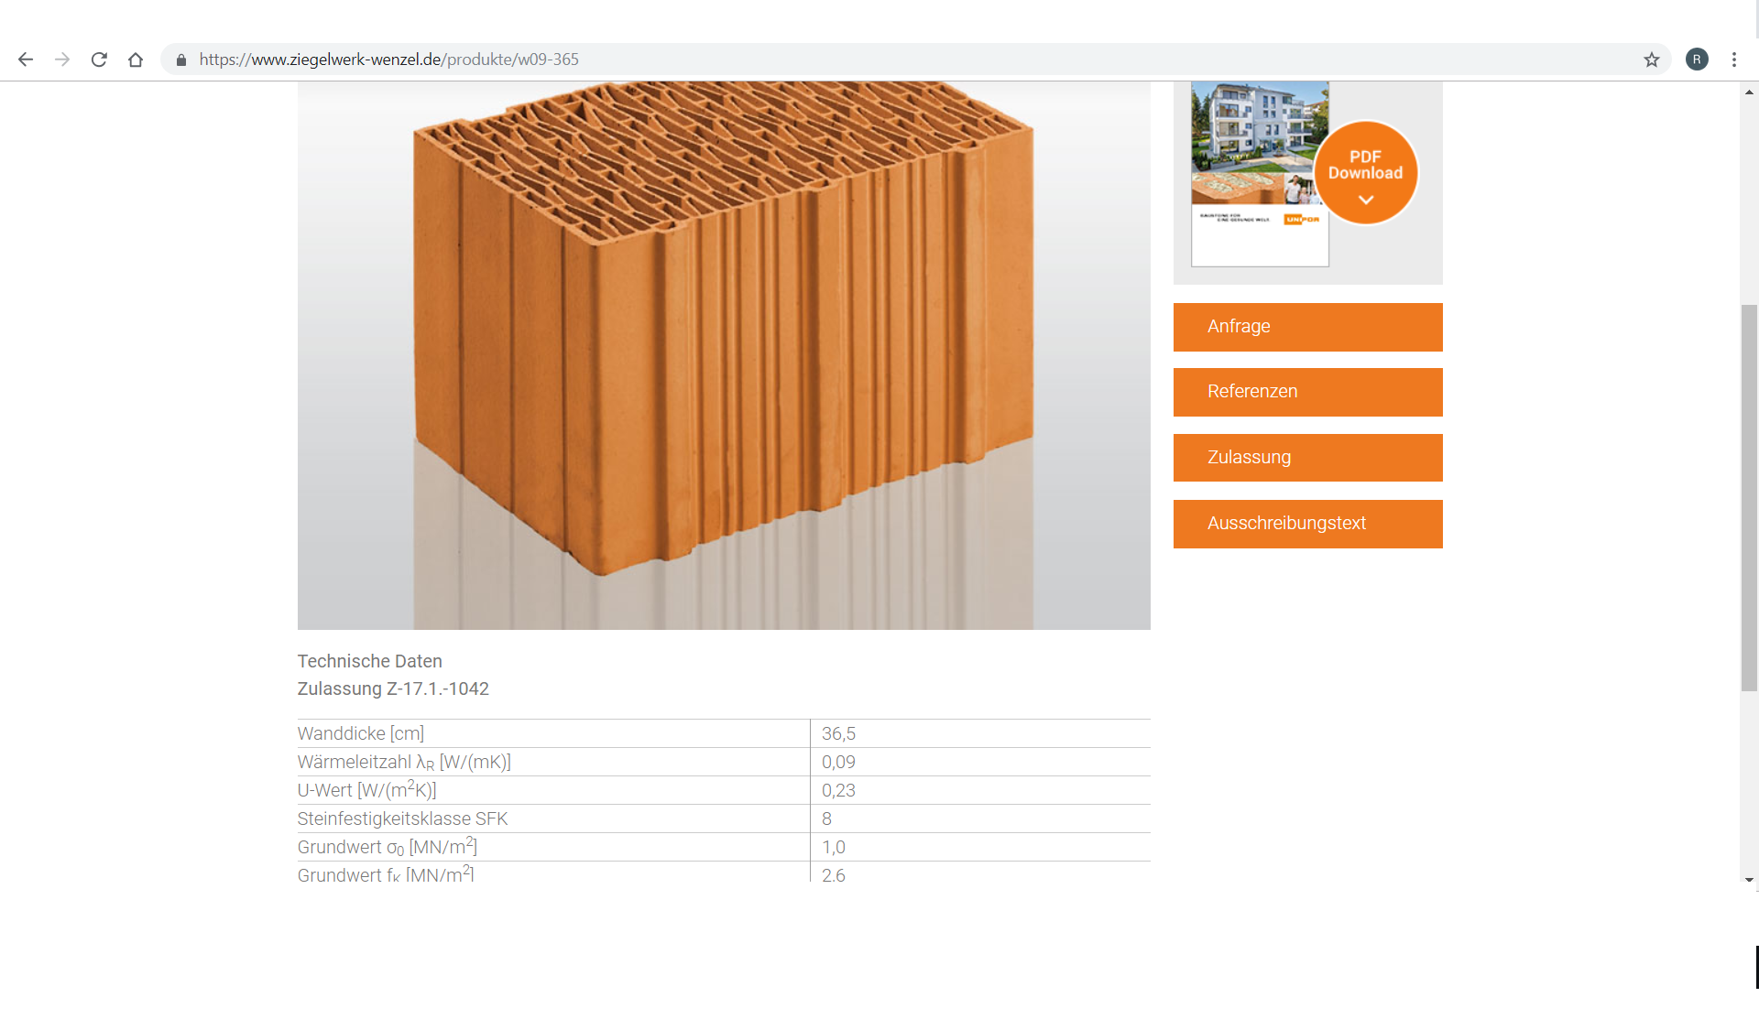Click the address bar URL

click(388, 60)
